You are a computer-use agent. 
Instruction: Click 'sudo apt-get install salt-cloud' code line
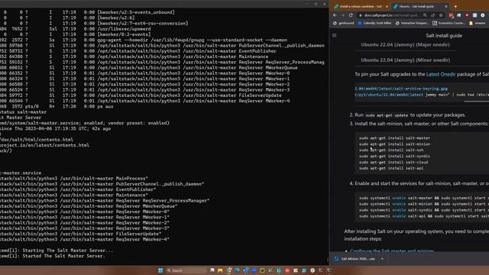coord(393,162)
